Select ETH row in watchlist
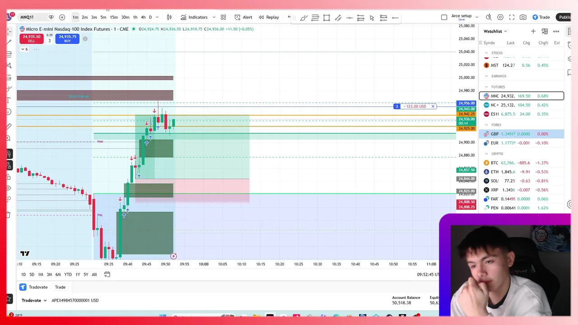The height and width of the screenshot is (325, 578). tap(522, 172)
